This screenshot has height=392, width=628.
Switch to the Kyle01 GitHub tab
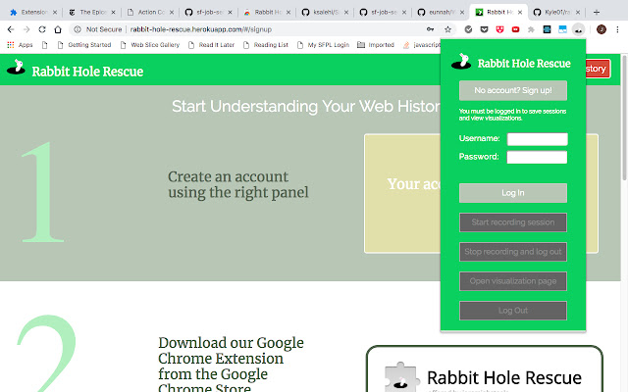pyautogui.click(x=556, y=13)
